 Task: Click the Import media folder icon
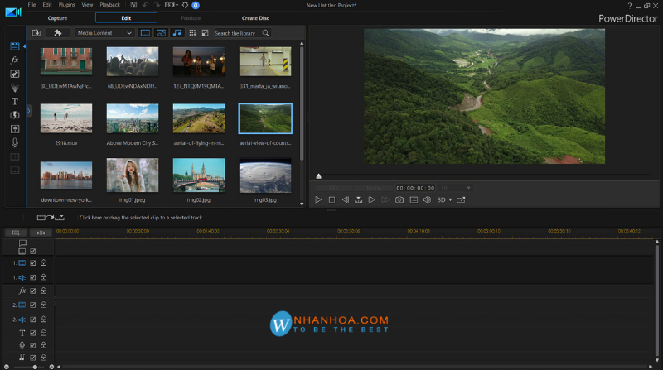(36, 33)
